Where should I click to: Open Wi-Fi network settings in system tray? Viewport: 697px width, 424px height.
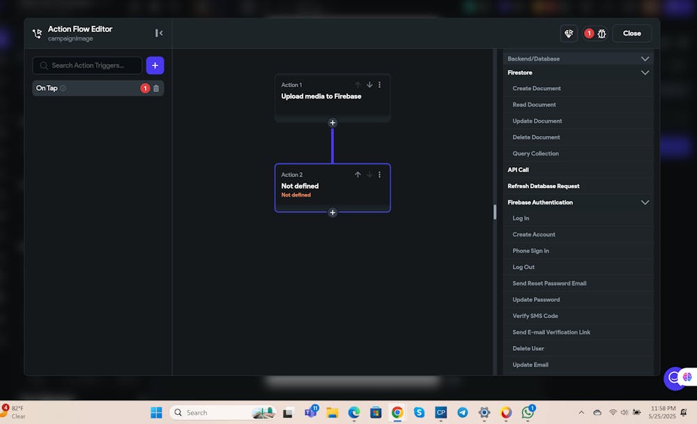[x=613, y=412]
